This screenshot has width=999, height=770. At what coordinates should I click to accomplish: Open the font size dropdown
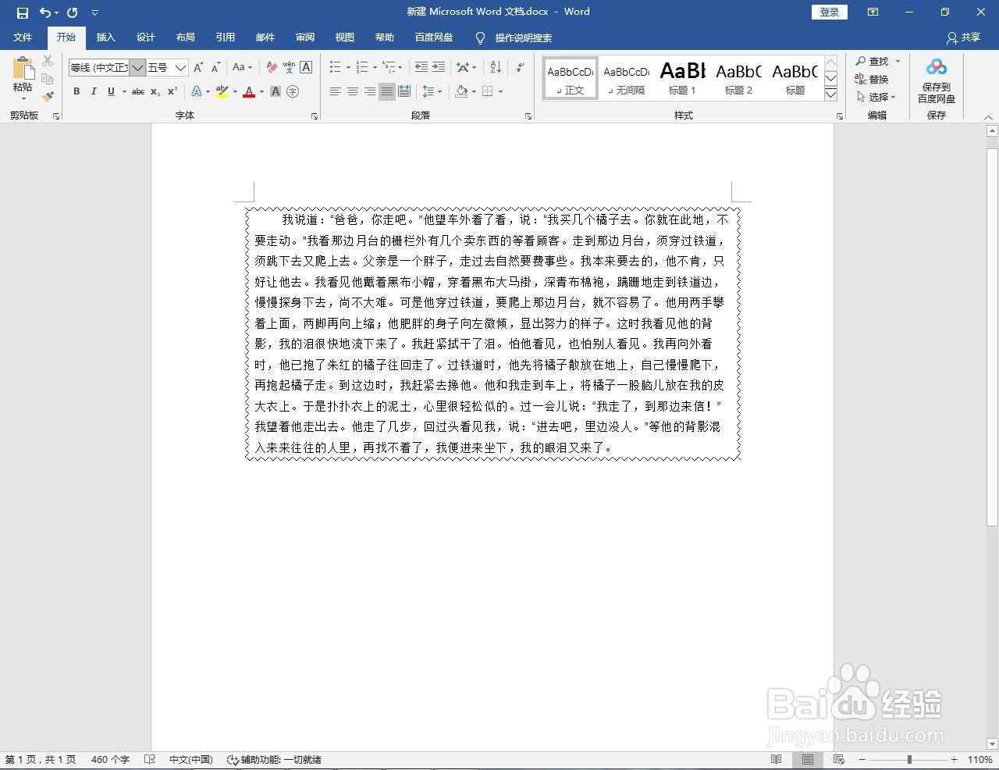coord(180,67)
